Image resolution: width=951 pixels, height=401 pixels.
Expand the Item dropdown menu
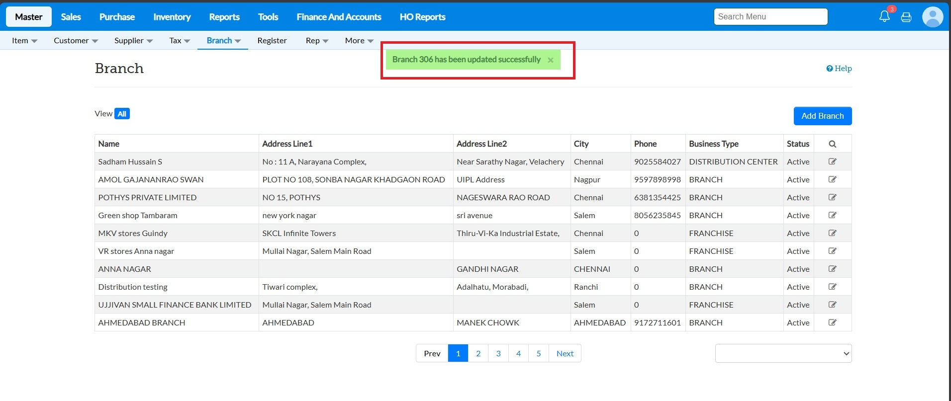pyautogui.click(x=24, y=41)
